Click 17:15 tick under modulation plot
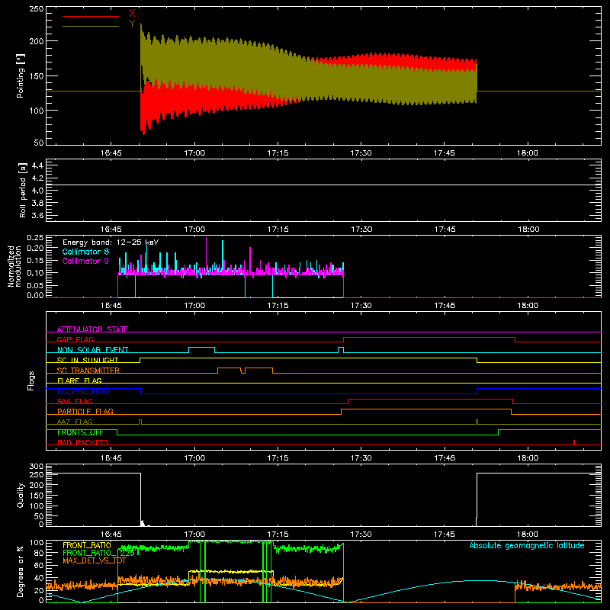Screen dimensions: 610x610 pyautogui.click(x=278, y=306)
